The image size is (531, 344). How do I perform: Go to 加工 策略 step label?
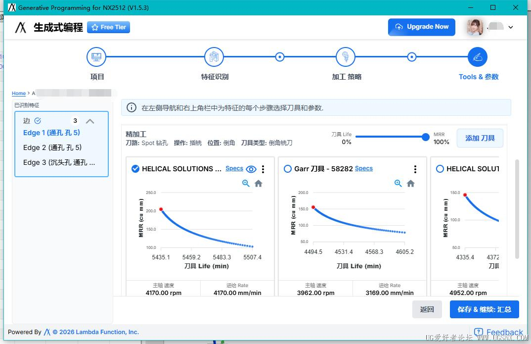pos(347,77)
